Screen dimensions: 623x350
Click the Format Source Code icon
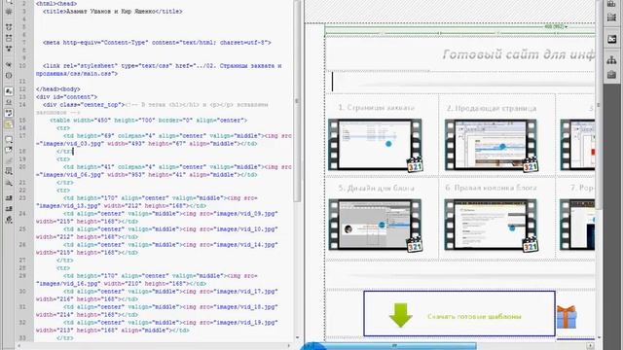pos(9,220)
